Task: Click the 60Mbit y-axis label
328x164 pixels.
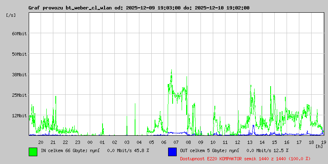Action: 19,34
